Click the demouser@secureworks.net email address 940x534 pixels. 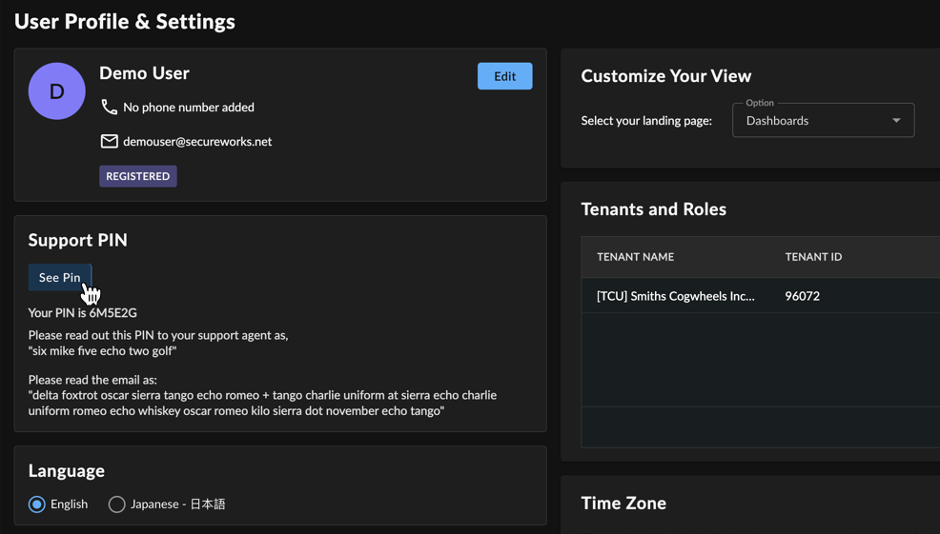tap(197, 141)
